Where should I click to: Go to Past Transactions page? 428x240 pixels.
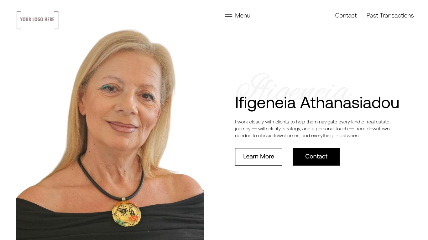tap(390, 15)
